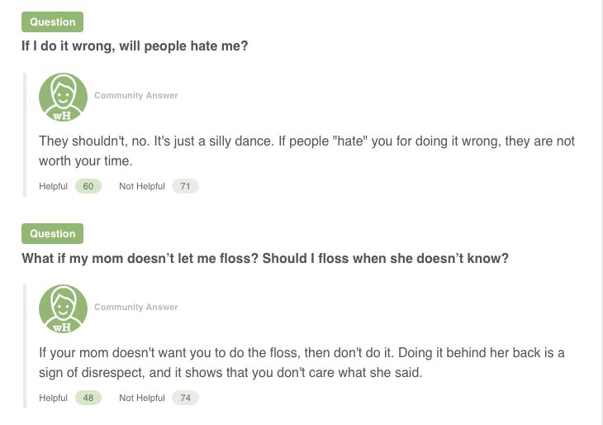Viewport: 603px width, 425px height.
Task: Click the 48 helpful votes badge
Action: [88, 398]
